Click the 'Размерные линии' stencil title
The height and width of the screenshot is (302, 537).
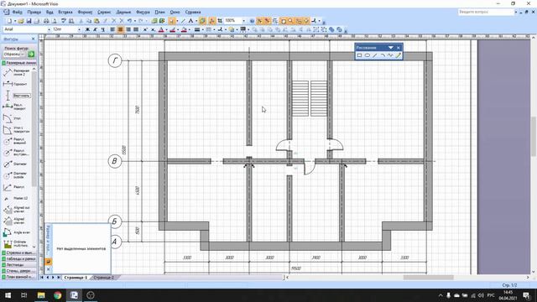coord(18,63)
